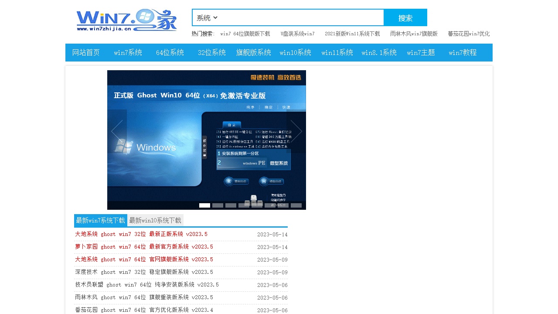The height and width of the screenshot is (314, 558).
Task: Open 技术员联盟 ghost win7 64位 纯净安装版系统
Action: [147, 285]
